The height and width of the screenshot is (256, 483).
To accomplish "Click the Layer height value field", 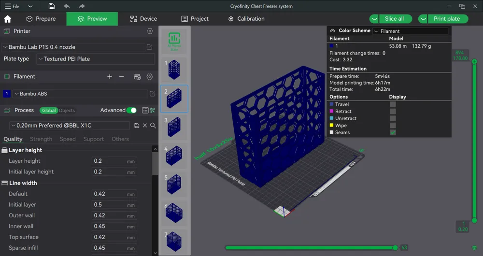I will tap(114, 161).
